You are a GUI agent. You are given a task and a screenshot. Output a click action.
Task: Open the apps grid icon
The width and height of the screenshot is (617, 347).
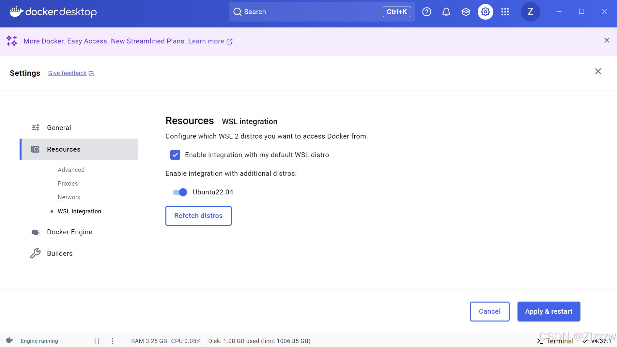point(505,12)
